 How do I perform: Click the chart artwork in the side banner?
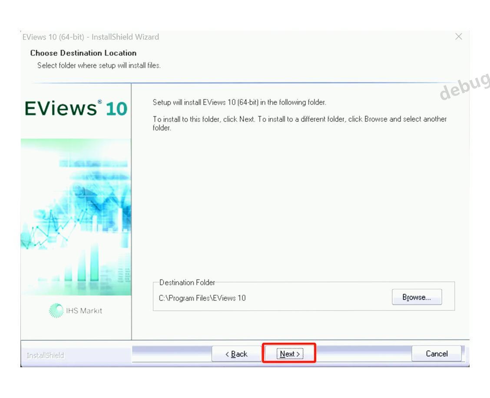click(x=76, y=217)
